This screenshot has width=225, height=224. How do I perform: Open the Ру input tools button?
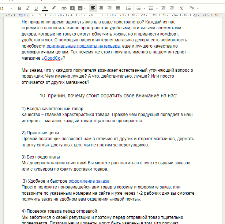(x=192, y=8)
